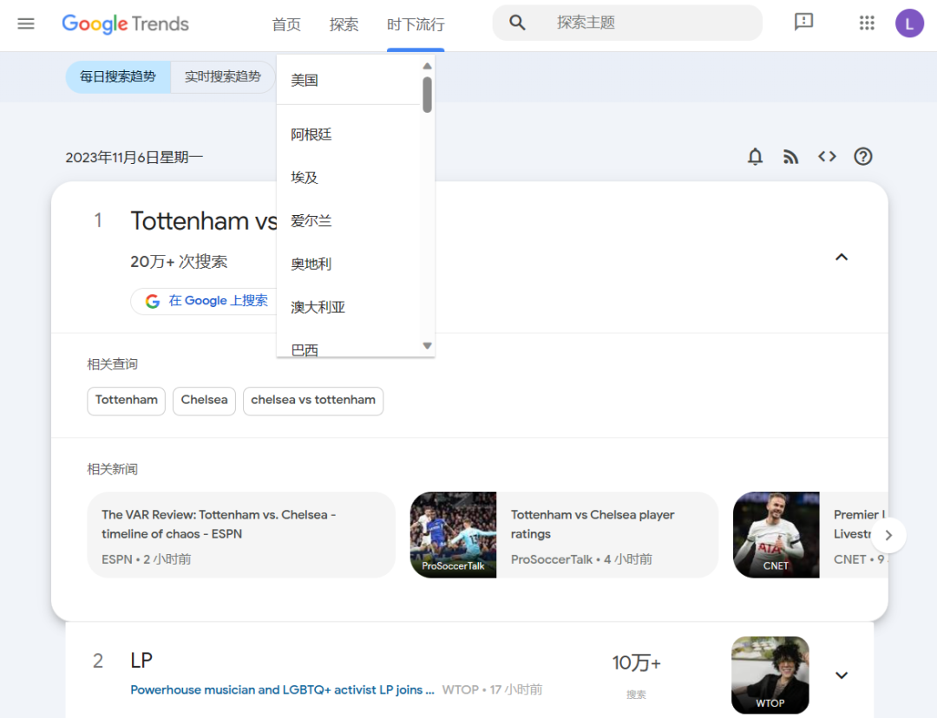Switch to 实时搜索趋势 mode

(223, 76)
